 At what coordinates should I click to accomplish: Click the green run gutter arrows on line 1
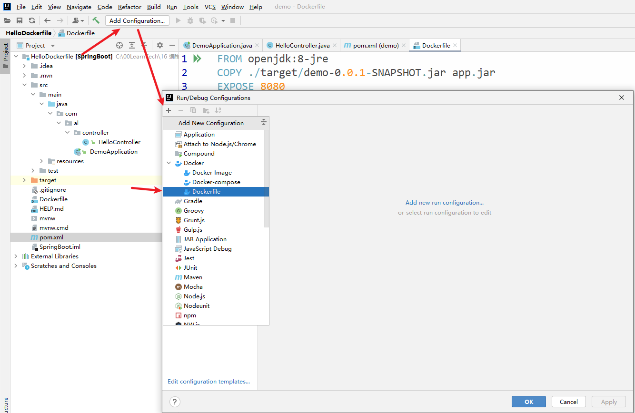point(198,59)
